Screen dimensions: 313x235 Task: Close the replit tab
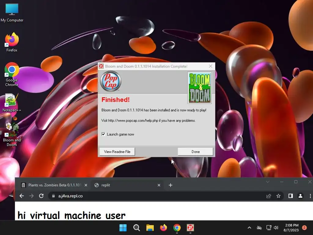pyautogui.click(x=159, y=185)
